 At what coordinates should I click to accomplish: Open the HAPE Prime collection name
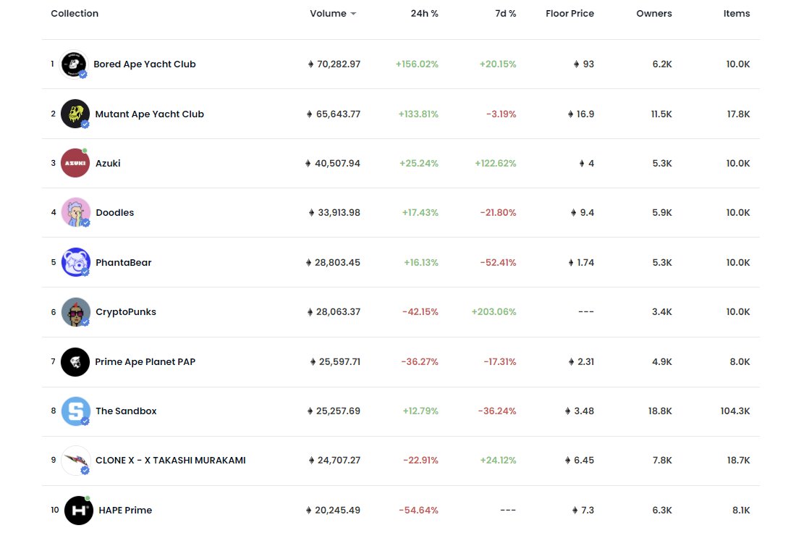125,510
